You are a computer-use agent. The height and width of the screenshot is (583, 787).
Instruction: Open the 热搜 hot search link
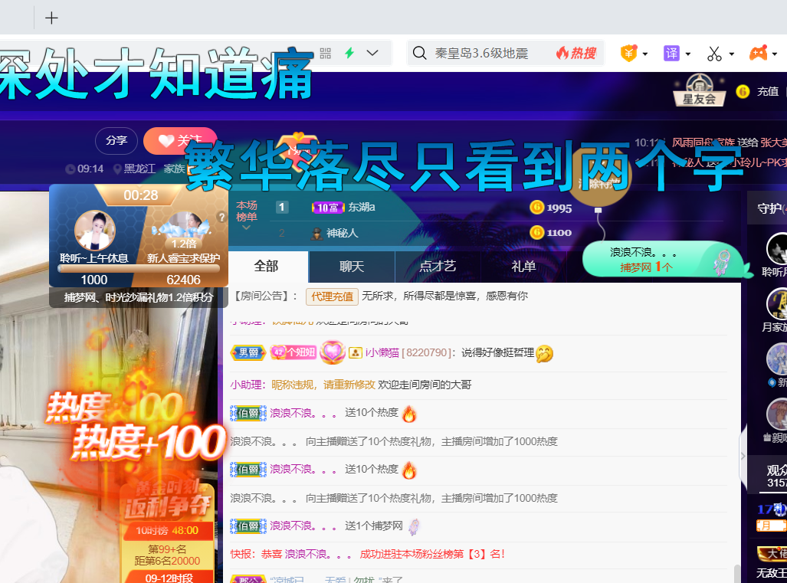(576, 53)
